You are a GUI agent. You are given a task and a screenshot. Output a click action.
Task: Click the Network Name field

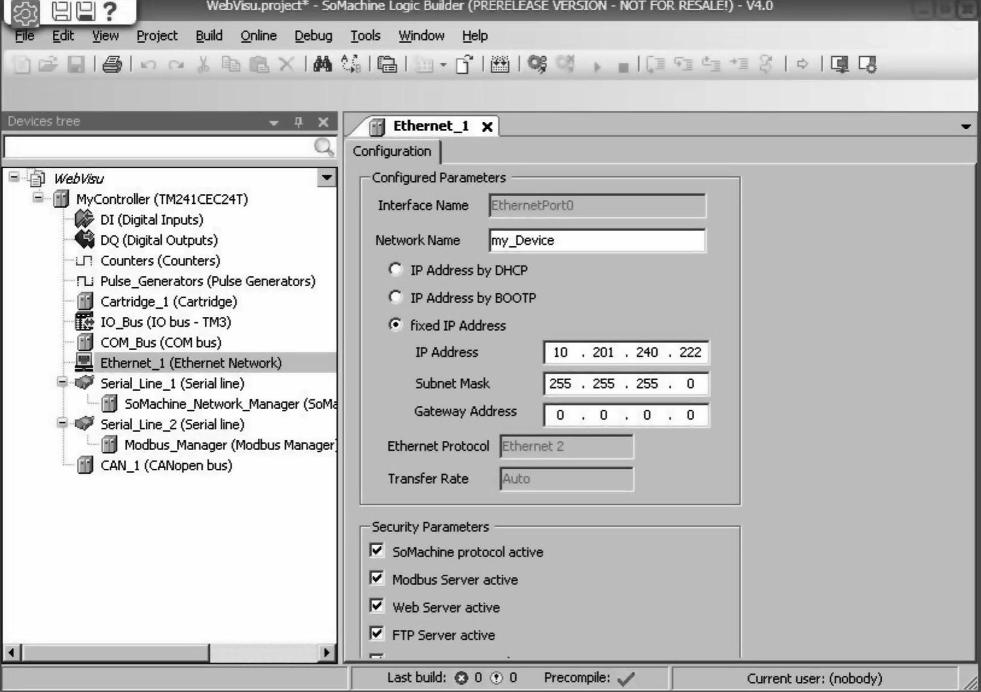pyautogui.click(x=597, y=240)
